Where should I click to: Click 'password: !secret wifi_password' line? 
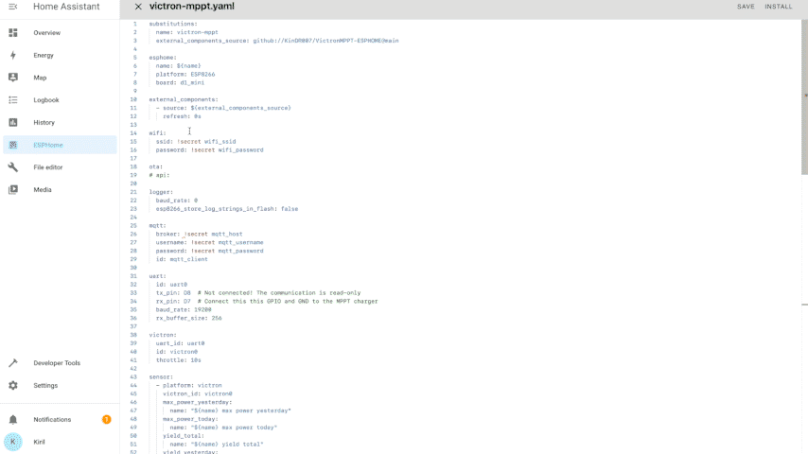(210, 150)
